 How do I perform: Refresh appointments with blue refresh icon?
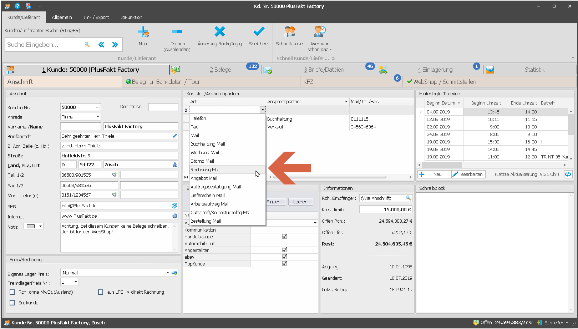568,174
